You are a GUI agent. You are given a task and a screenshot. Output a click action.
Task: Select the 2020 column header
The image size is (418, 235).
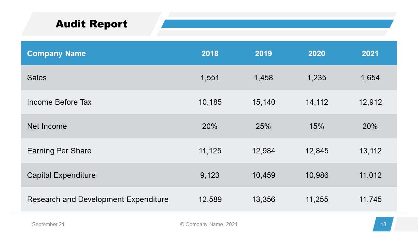coord(316,54)
